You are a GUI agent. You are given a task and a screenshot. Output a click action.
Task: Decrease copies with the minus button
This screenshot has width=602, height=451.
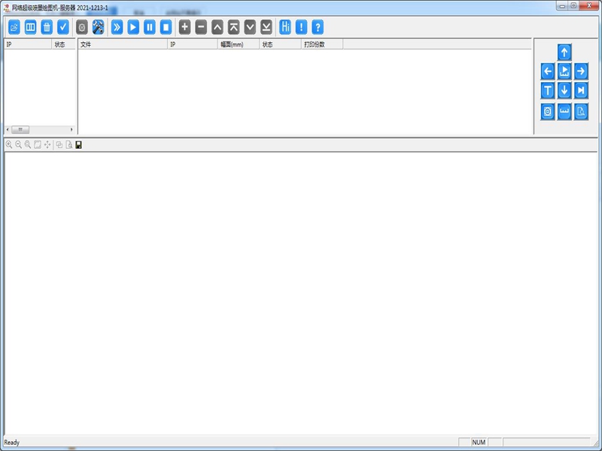click(x=202, y=27)
